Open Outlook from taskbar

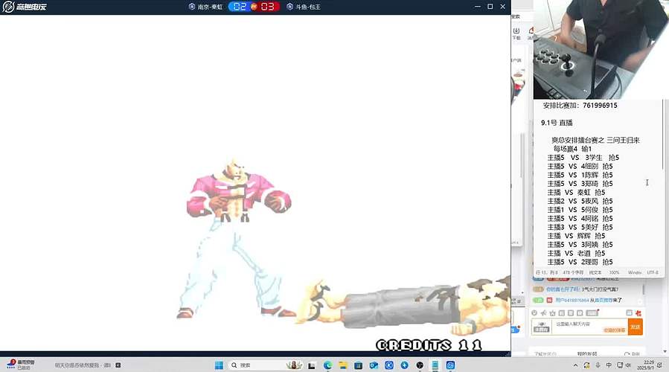tap(374, 365)
